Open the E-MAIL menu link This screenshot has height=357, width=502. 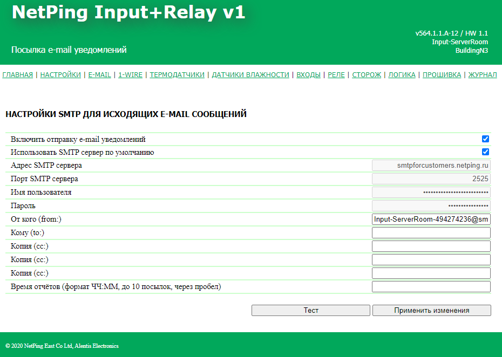(x=99, y=74)
